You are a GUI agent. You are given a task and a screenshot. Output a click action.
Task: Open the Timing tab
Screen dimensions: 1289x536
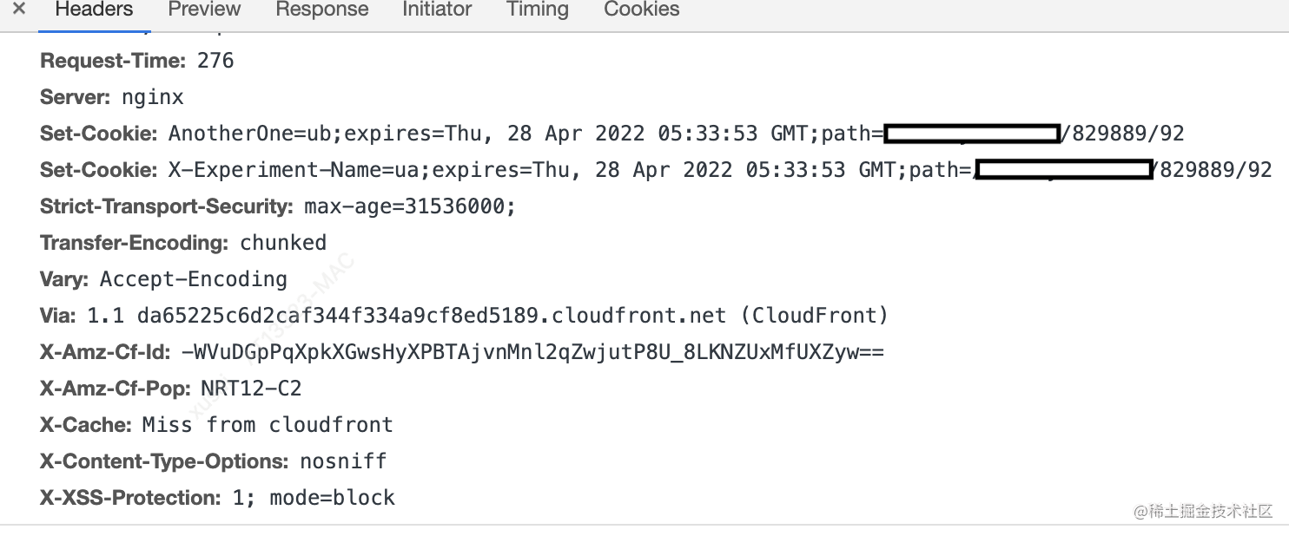(x=538, y=10)
